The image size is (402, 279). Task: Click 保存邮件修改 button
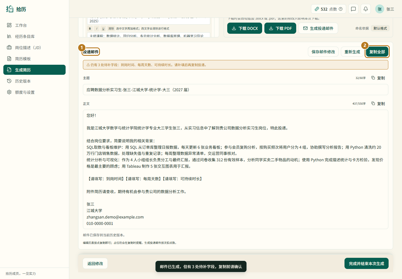pyautogui.click(x=323, y=52)
